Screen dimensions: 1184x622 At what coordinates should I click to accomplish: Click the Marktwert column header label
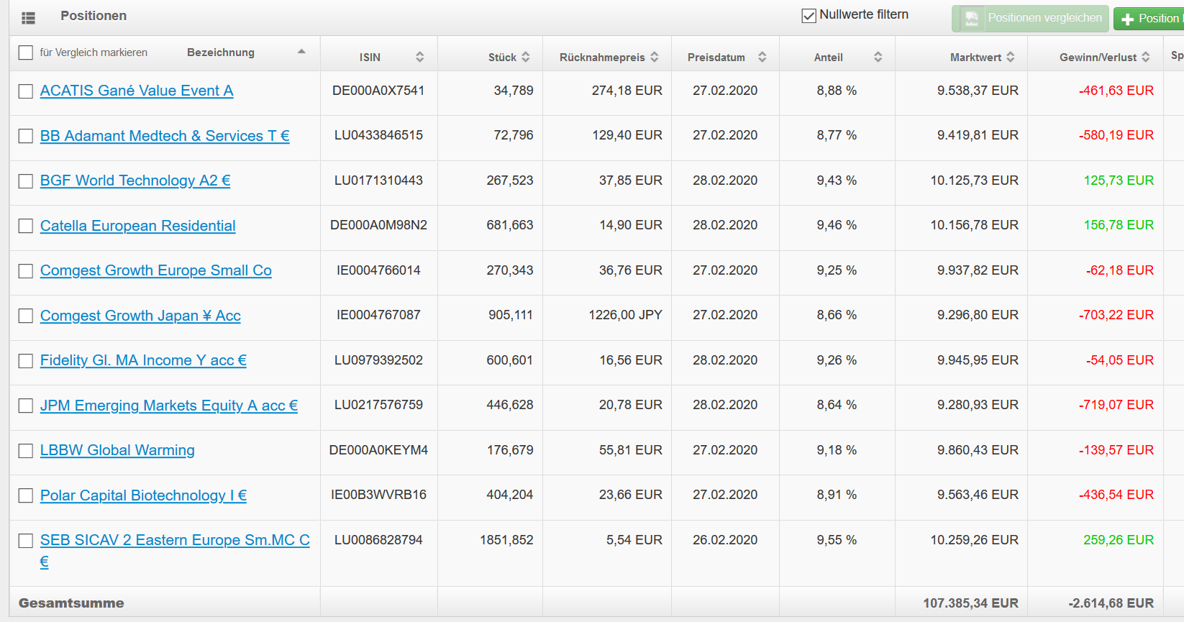click(x=975, y=57)
